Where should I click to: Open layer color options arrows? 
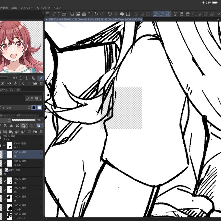pyautogui.click(x=43, y=126)
